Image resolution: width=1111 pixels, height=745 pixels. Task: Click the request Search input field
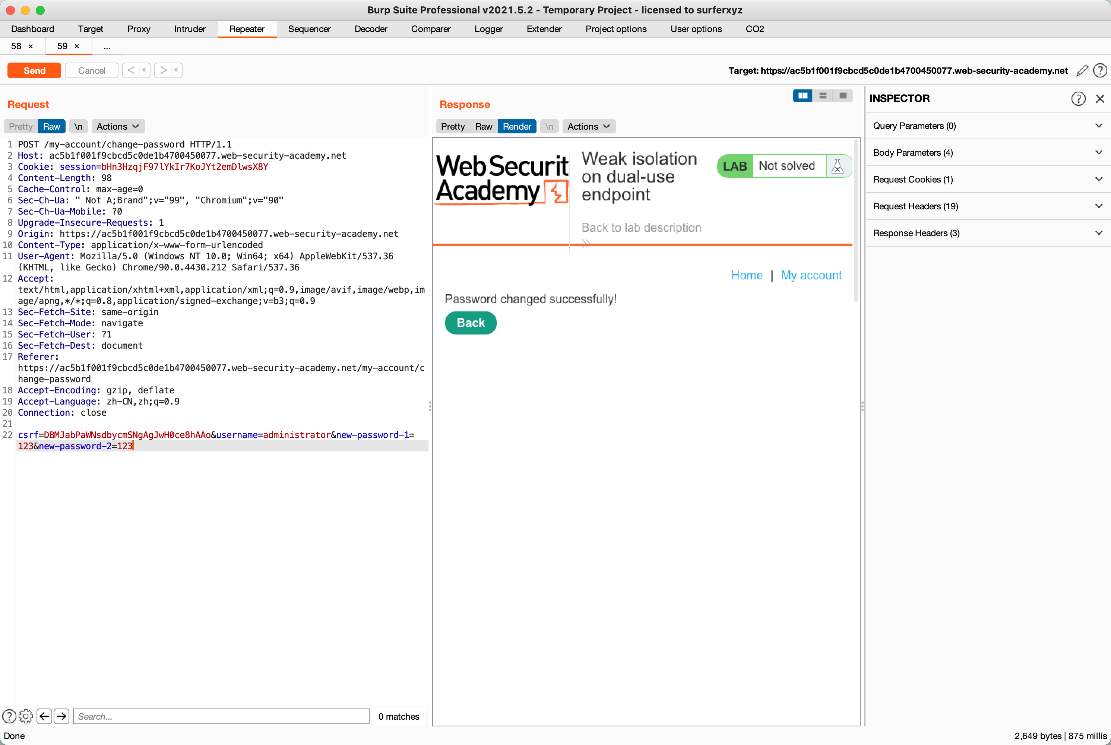pos(221,716)
